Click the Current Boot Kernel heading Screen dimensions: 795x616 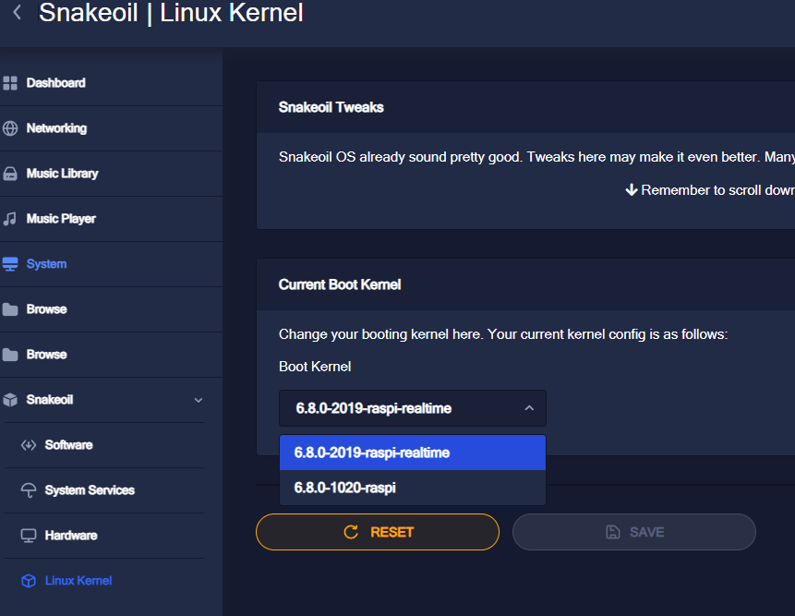point(340,285)
